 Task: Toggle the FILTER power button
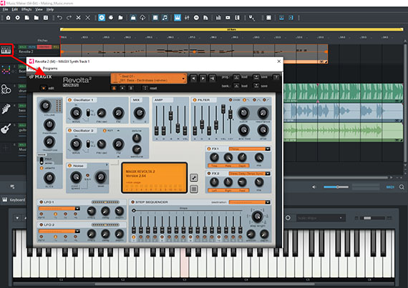tap(195, 100)
